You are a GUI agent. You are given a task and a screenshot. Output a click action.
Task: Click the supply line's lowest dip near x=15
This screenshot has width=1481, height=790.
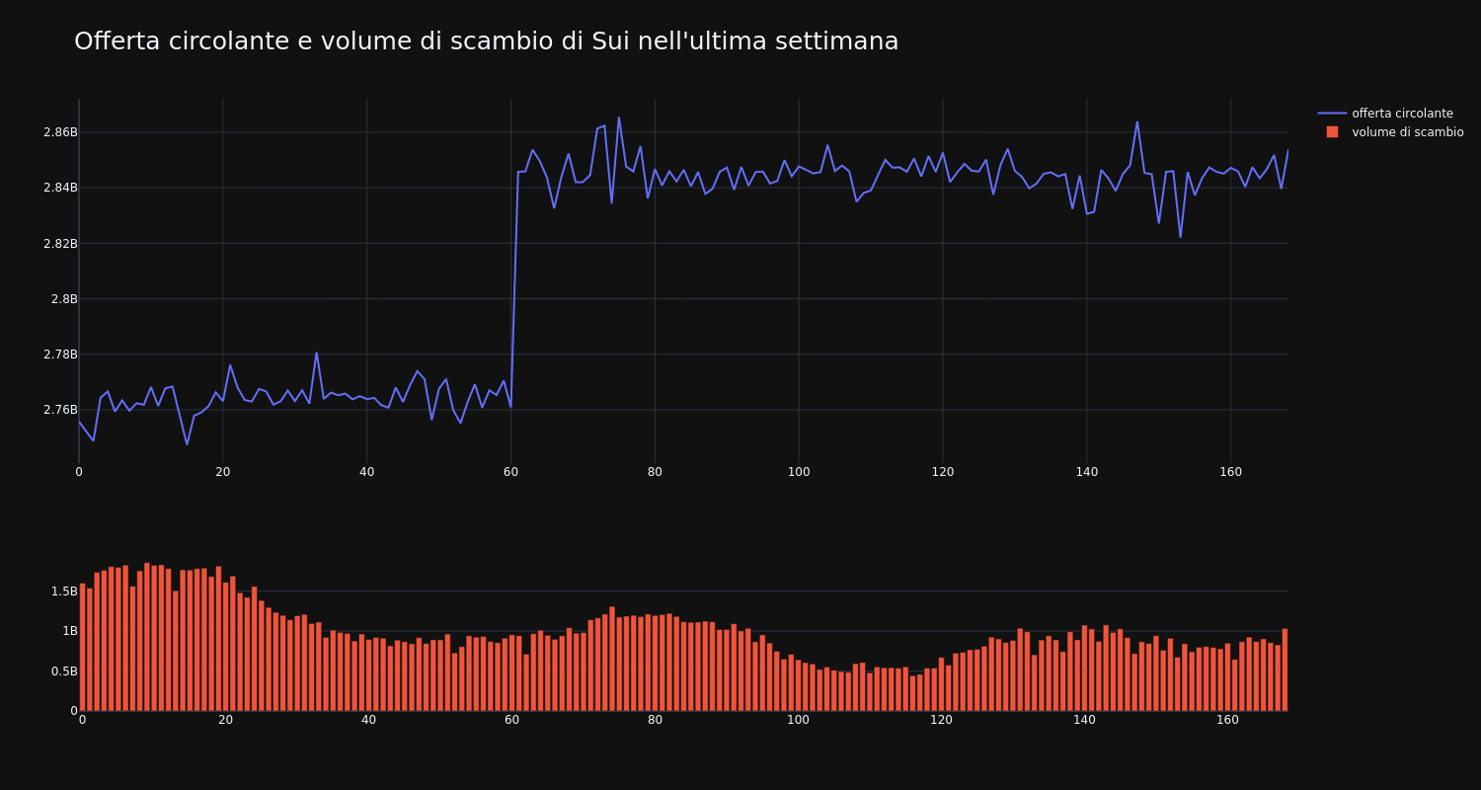point(187,443)
